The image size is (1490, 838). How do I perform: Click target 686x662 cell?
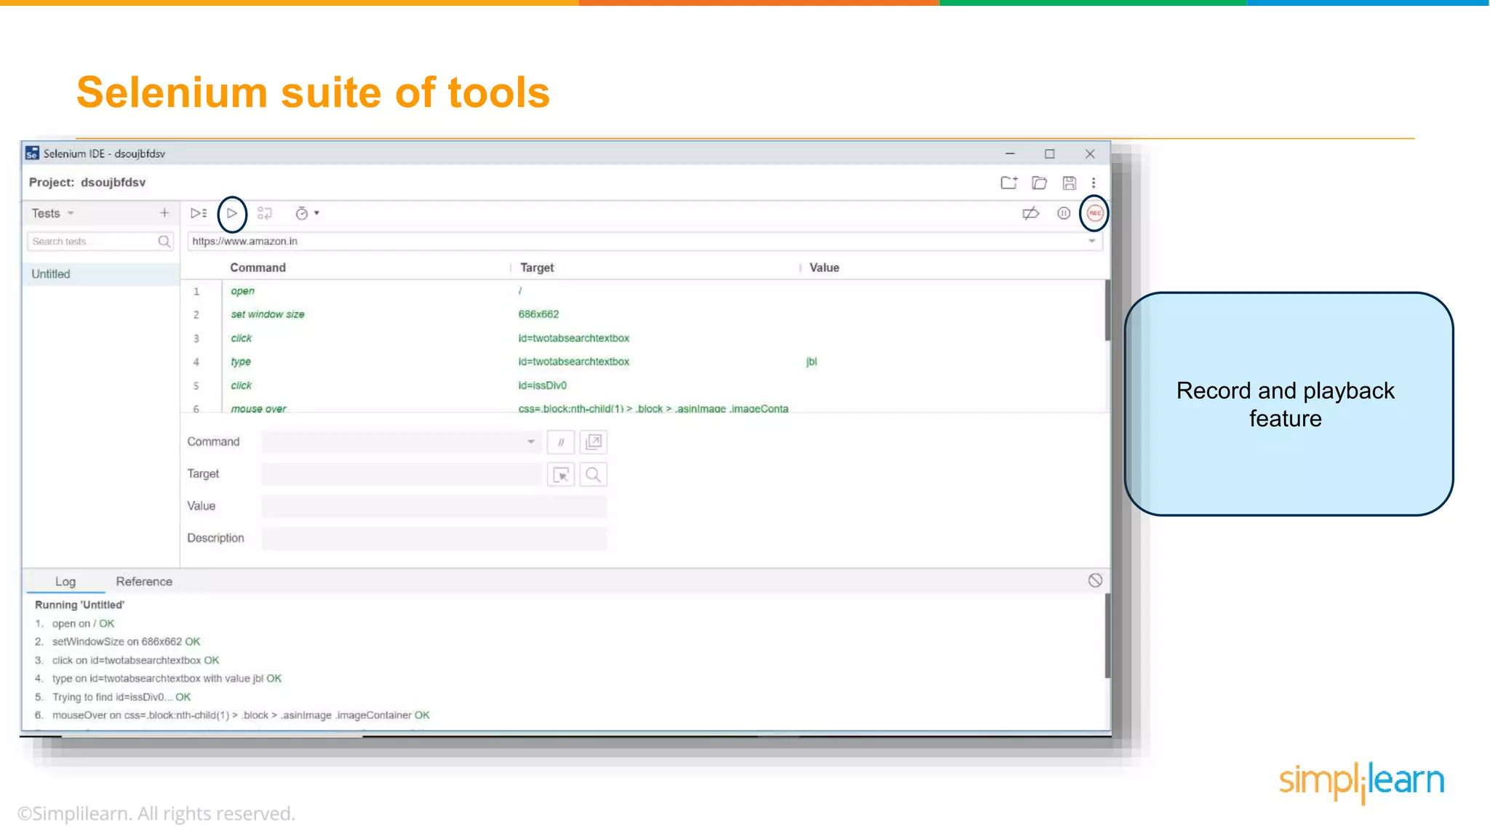538,314
